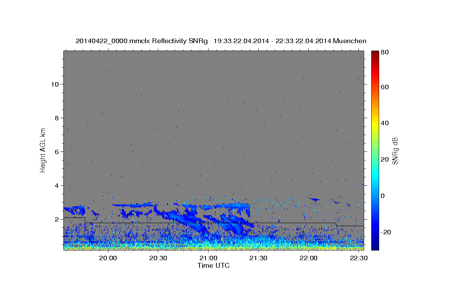450x300 pixels.
Task: Click the colorbar value 40
Action: pos(384,123)
